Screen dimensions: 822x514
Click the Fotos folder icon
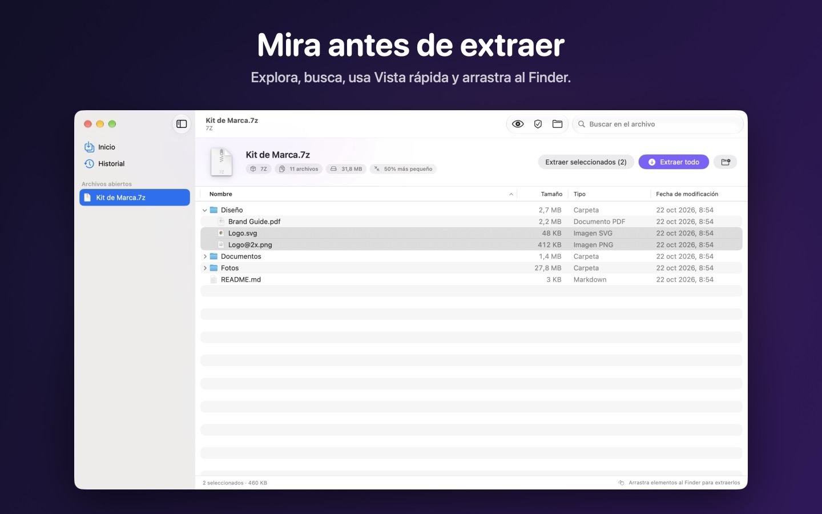(x=213, y=268)
